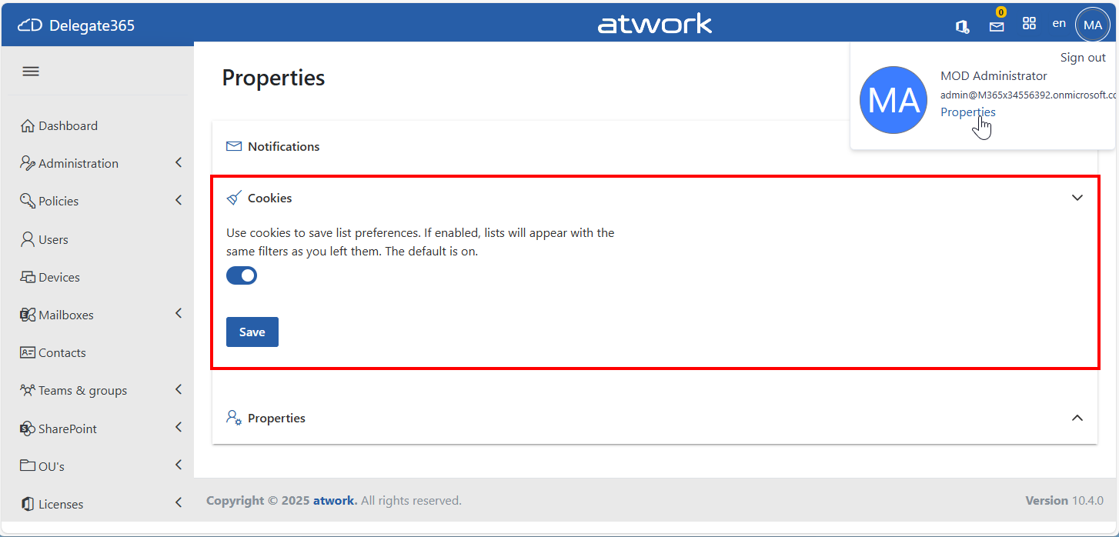Click the Version 10.4.0 footer text
1119x537 pixels.
click(x=1064, y=500)
